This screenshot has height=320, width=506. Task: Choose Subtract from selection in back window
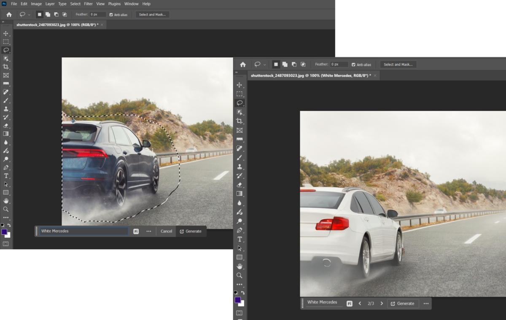tap(56, 14)
